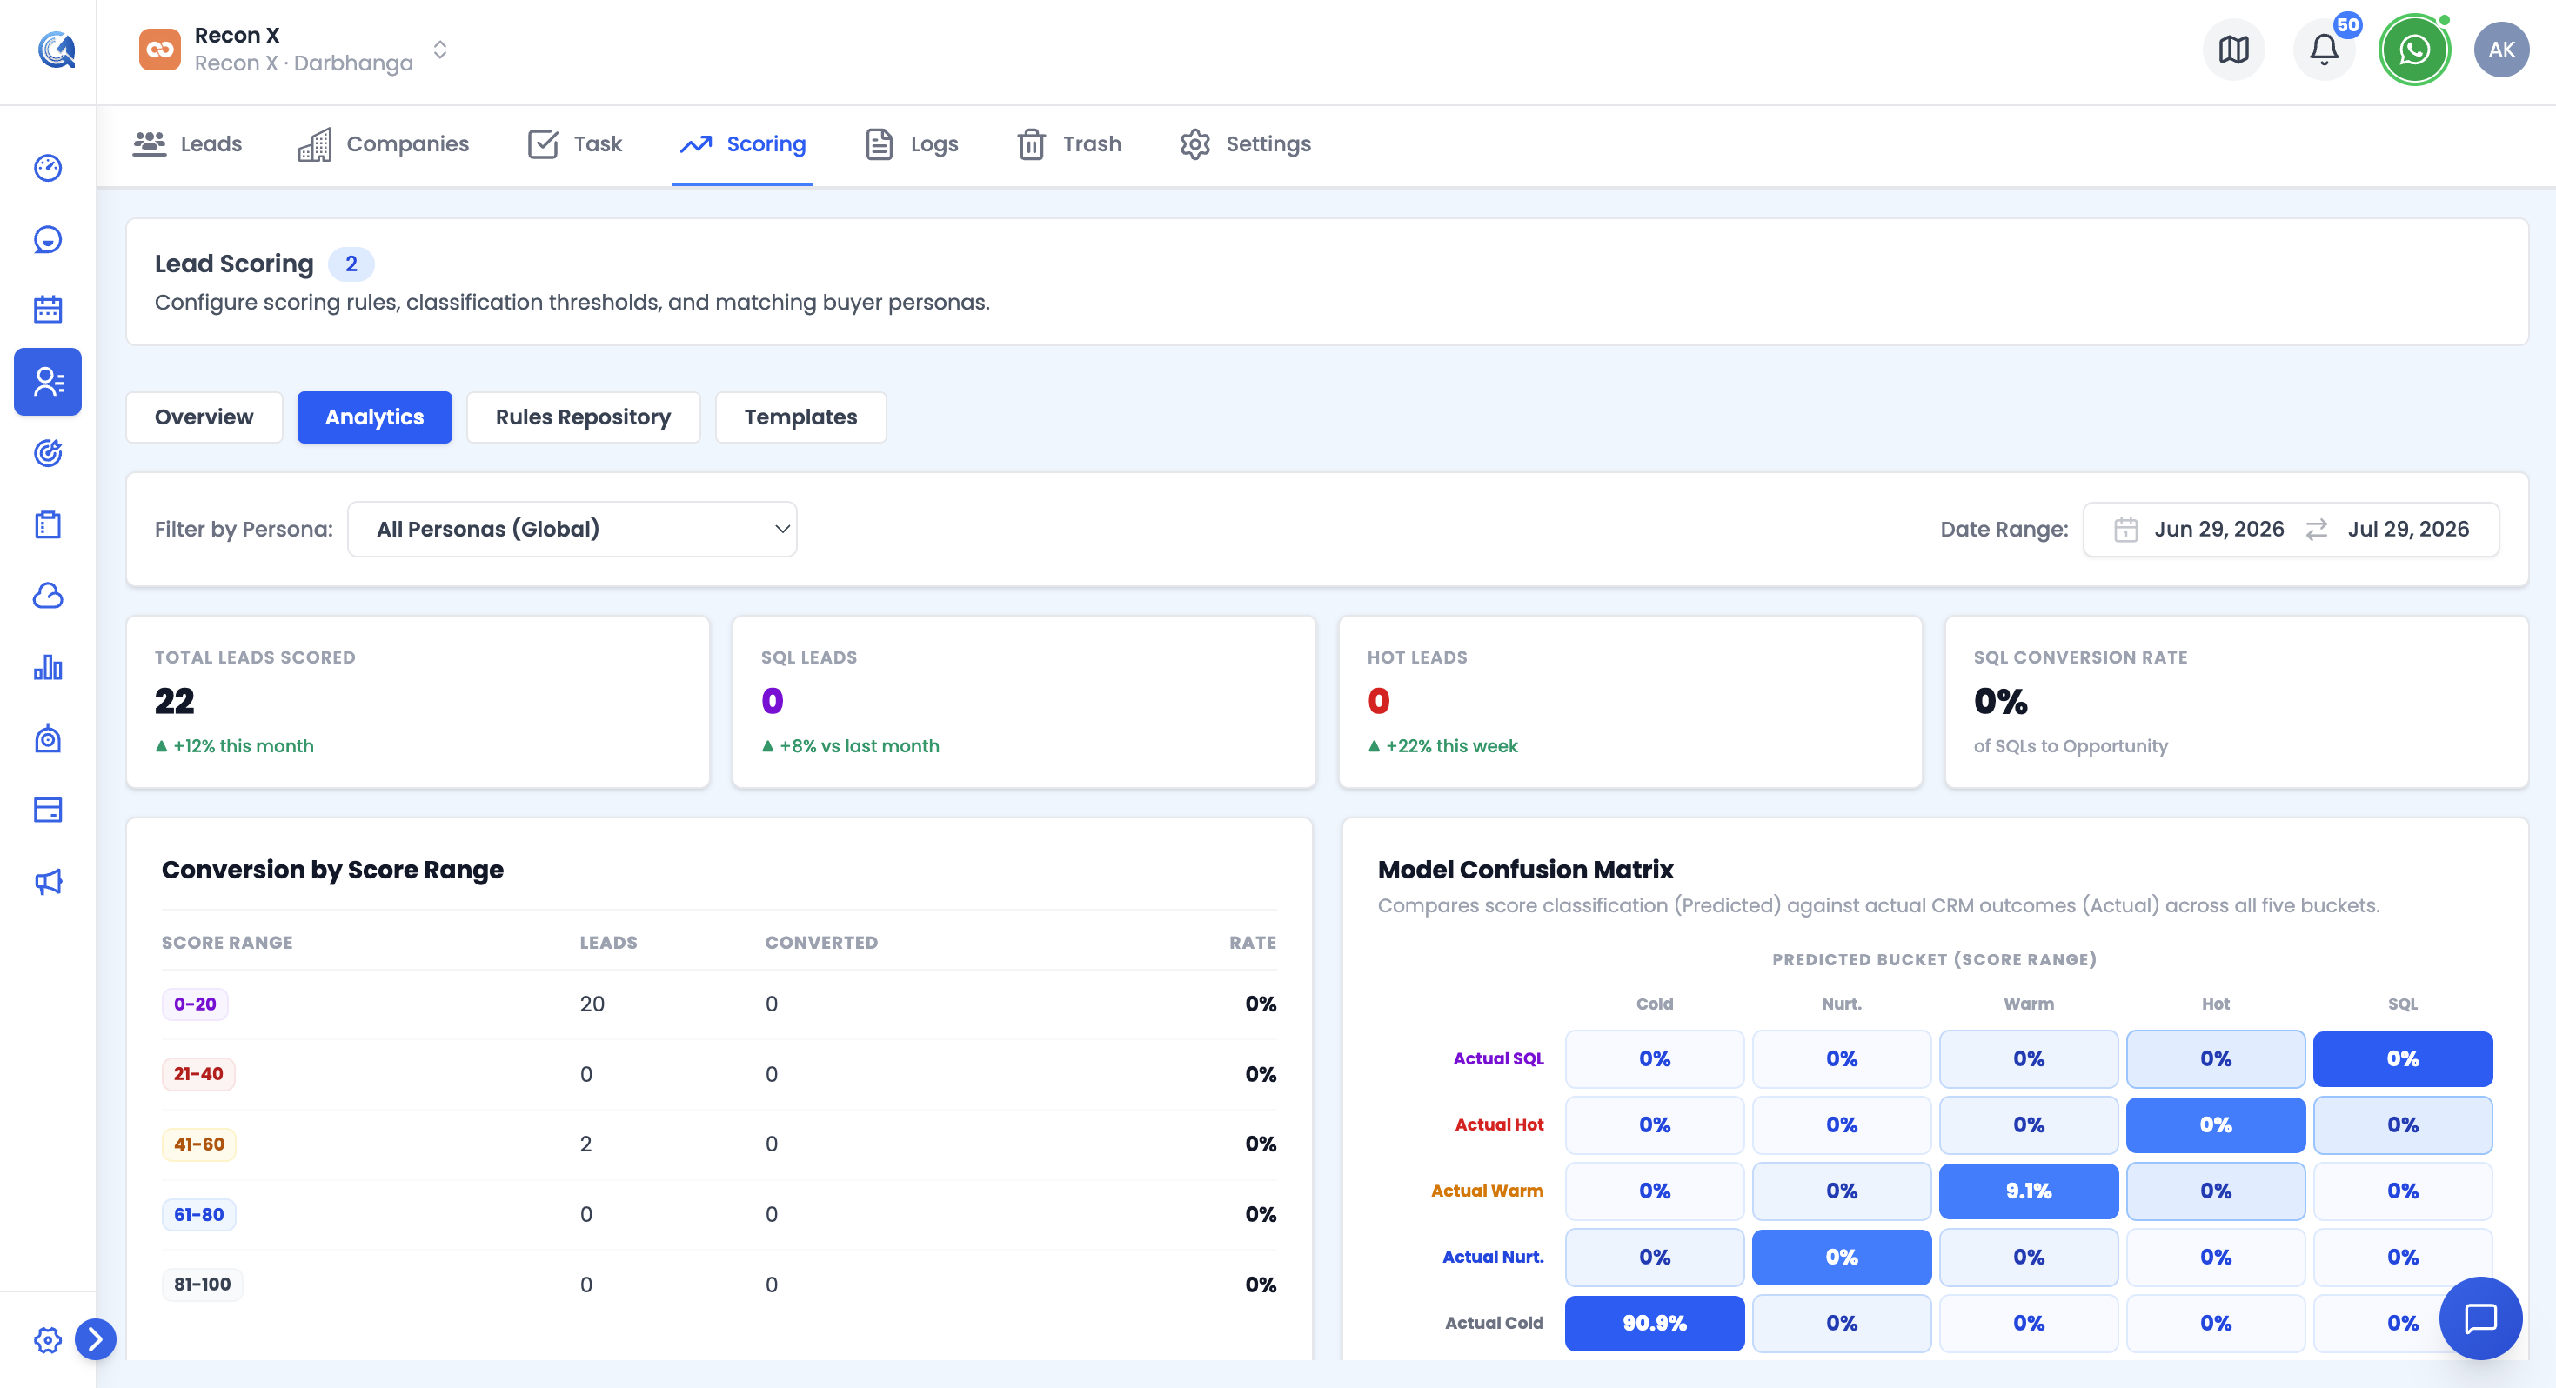Set the start date Jun 29, 2026
This screenshot has width=2556, height=1388.
click(2218, 529)
